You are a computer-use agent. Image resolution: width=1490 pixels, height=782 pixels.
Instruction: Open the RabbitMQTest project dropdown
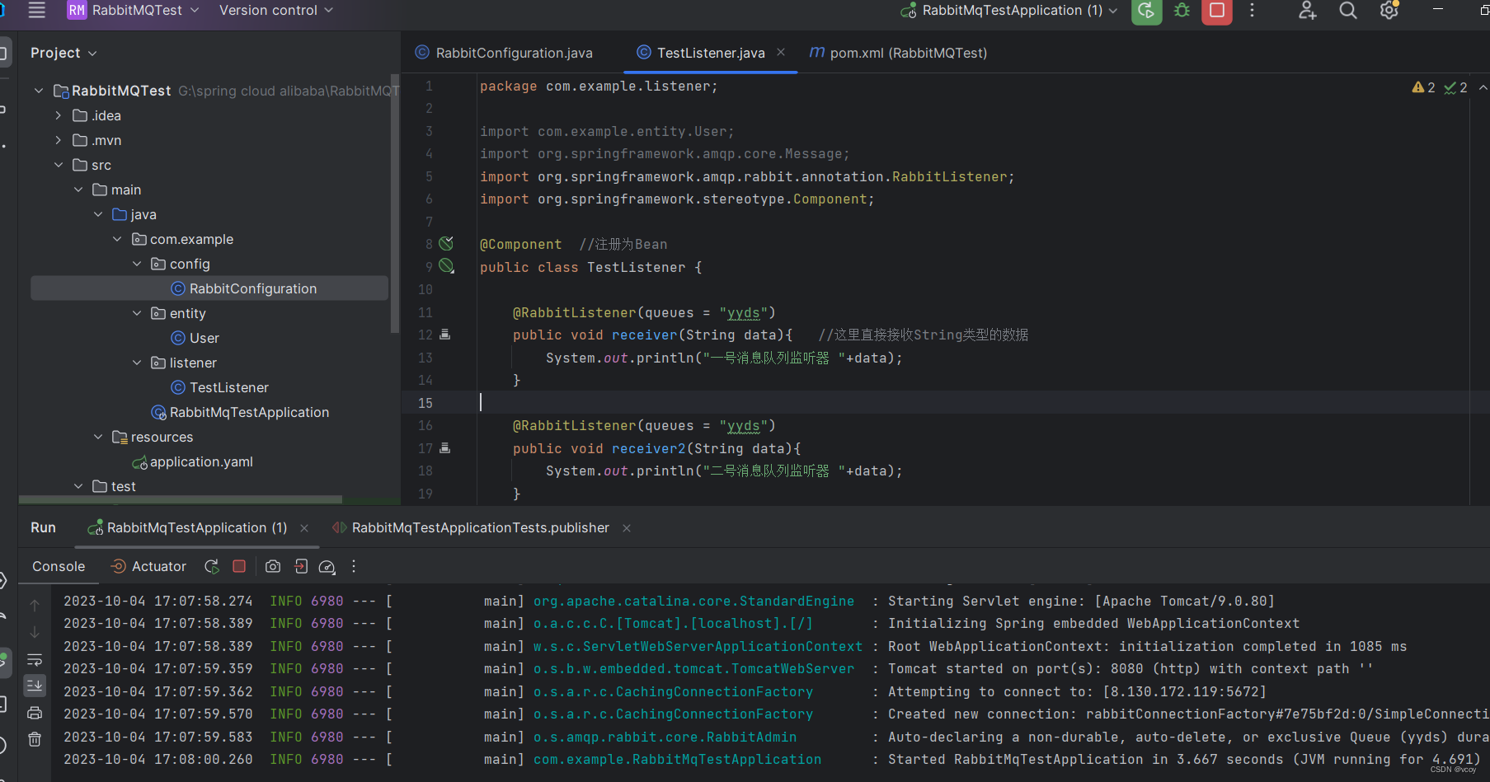tap(133, 10)
